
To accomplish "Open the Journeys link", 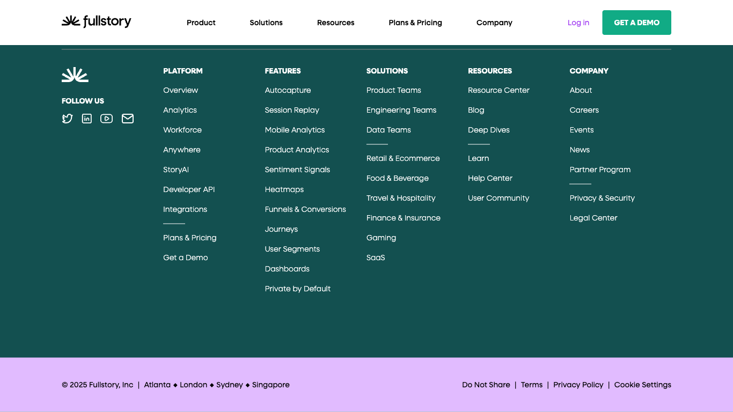I will [x=281, y=229].
